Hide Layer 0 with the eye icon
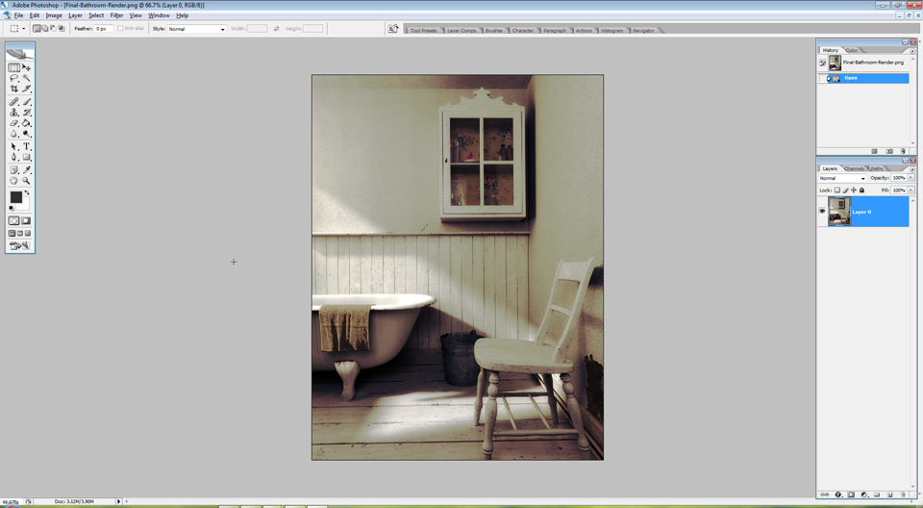 click(x=822, y=212)
